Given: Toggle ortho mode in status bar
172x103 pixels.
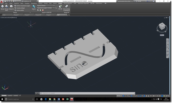Looking at the screenshot, I should pyautogui.click(x=129, y=96).
